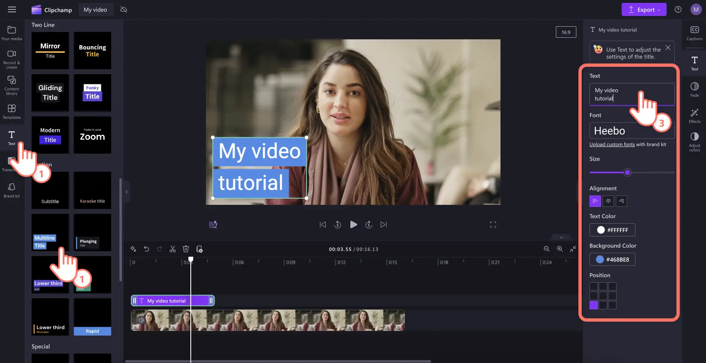Delete clip with the trash icon
Screen dimensions: 706x363
186,249
